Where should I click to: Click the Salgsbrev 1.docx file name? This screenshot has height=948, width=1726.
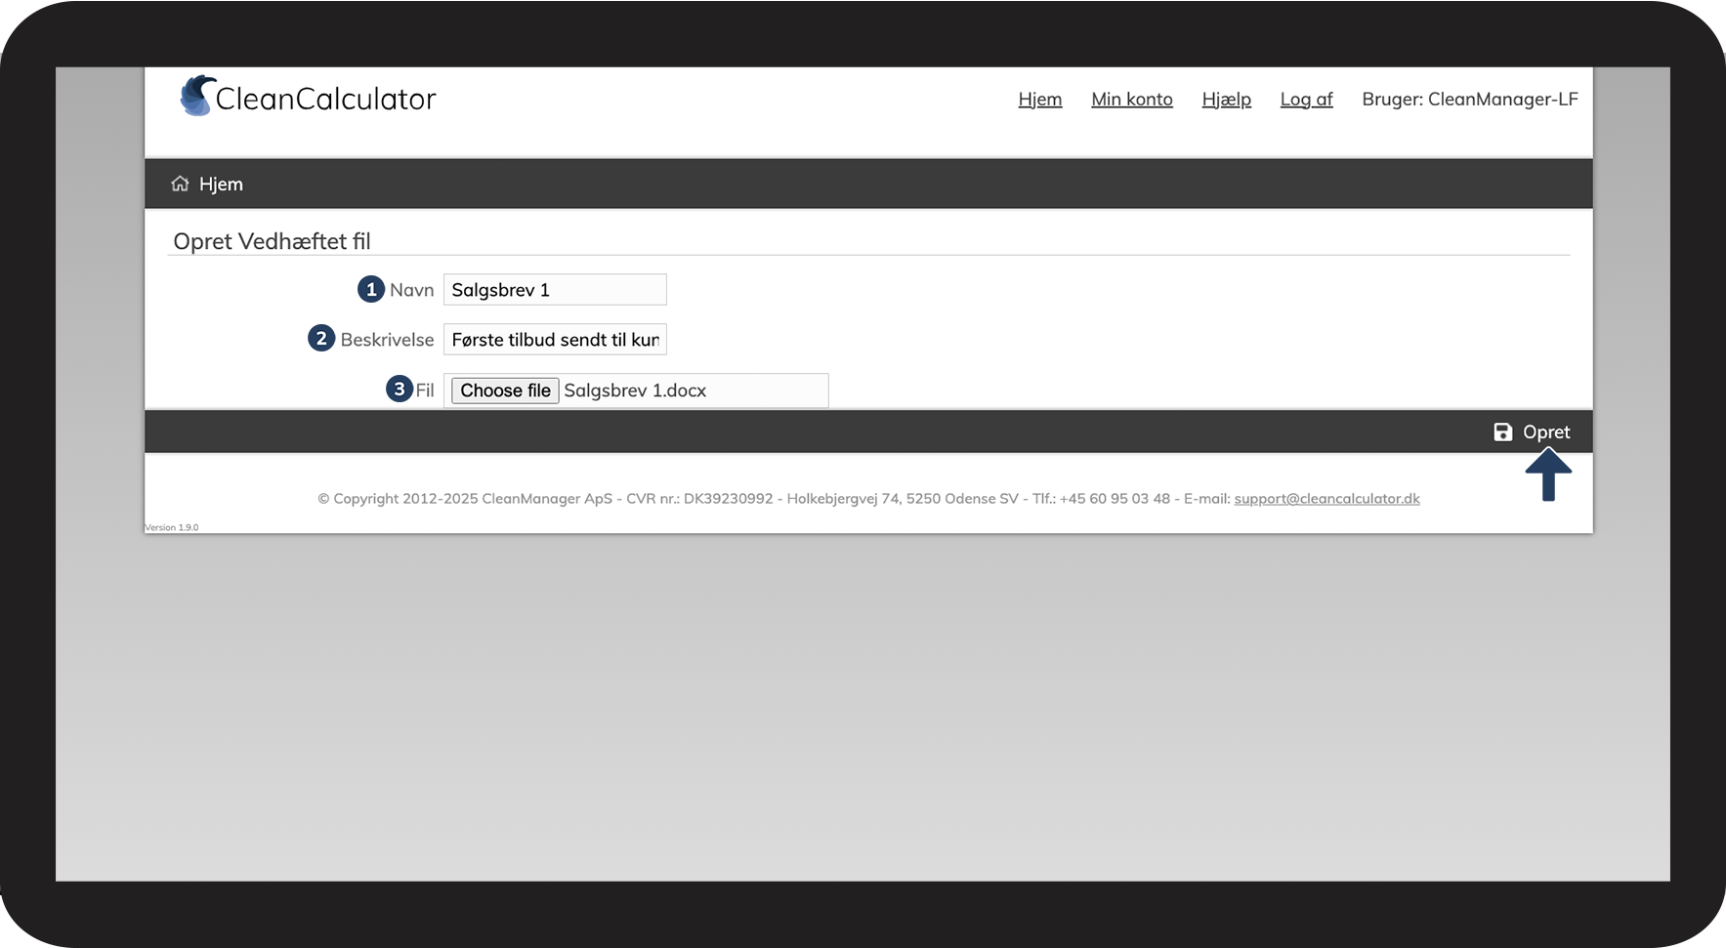tap(635, 391)
